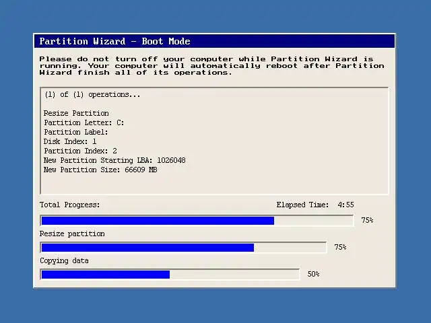Click the 75% value beside Resize partition bar
431x323 pixels.
pos(340,247)
